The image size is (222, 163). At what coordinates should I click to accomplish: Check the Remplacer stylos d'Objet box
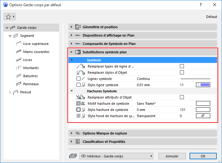[182, 73]
